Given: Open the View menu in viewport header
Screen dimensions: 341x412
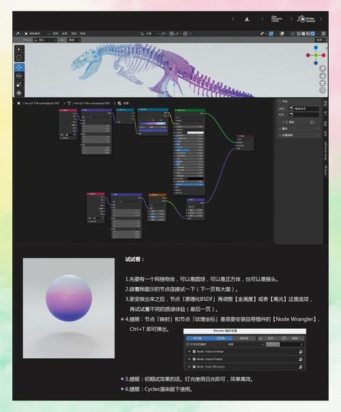Looking at the screenshot, I should click(x=56, y=33).
